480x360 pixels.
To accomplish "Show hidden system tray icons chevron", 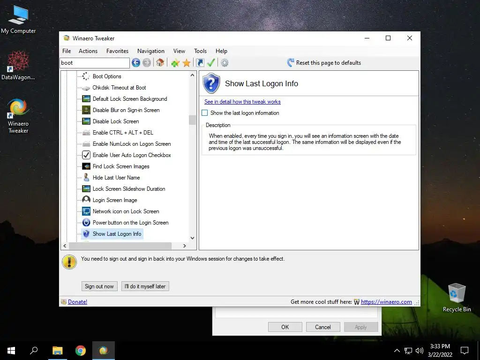I will pyautogui.click(x=397, y=351).
